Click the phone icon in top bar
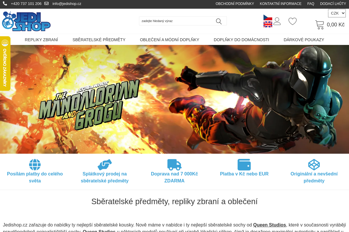The image size is (349, 232). pos(5,3)
